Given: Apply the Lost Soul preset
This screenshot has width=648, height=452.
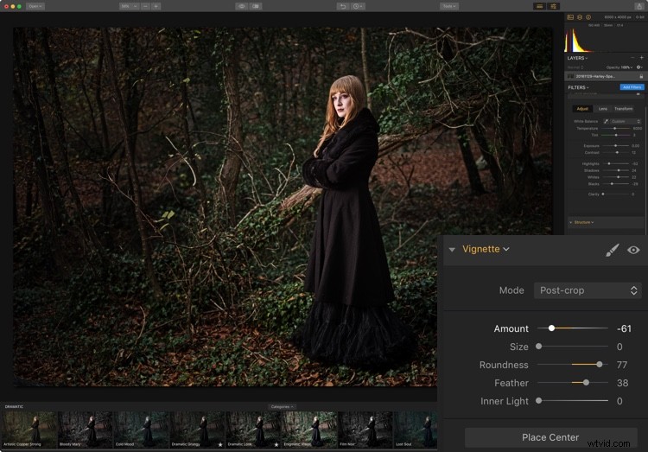Looking at the screenshot, I should tap(416, 430).
